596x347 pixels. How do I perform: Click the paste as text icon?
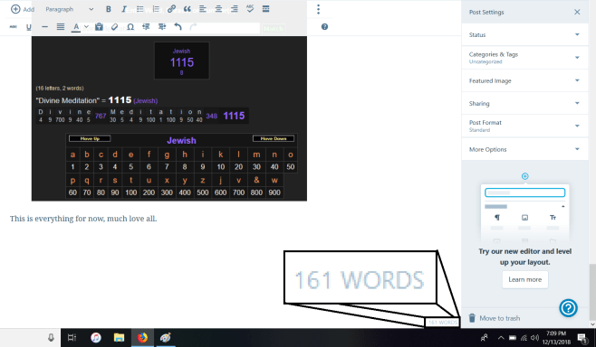(x=99, y=27)
